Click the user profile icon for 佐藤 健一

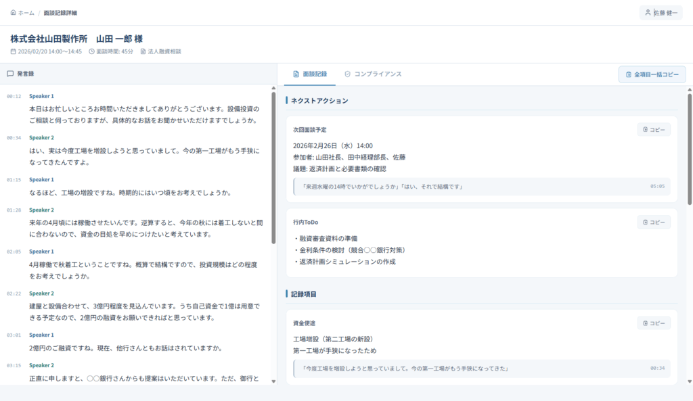tap(648, 13)
